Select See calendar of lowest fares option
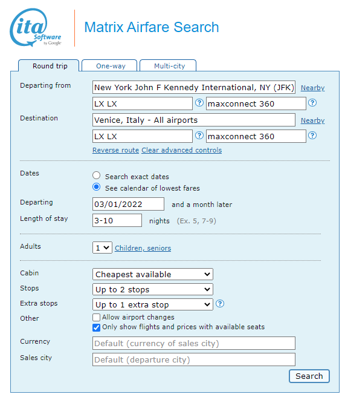The height and width of the screenshot is (397, 345). [96, 187]
